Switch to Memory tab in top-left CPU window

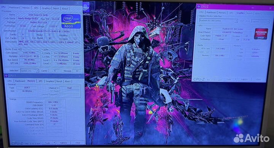coord(26,8)
